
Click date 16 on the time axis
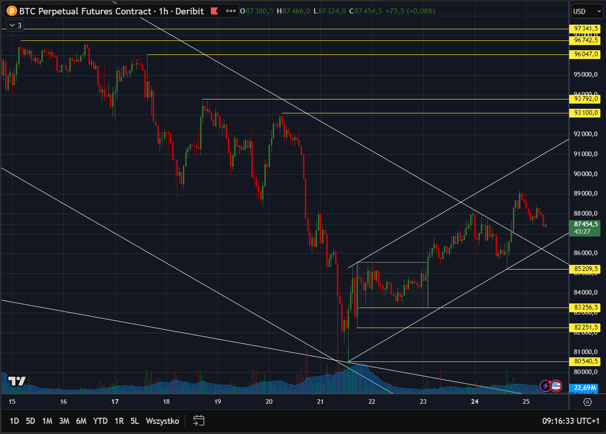click(x=63, y=402)
